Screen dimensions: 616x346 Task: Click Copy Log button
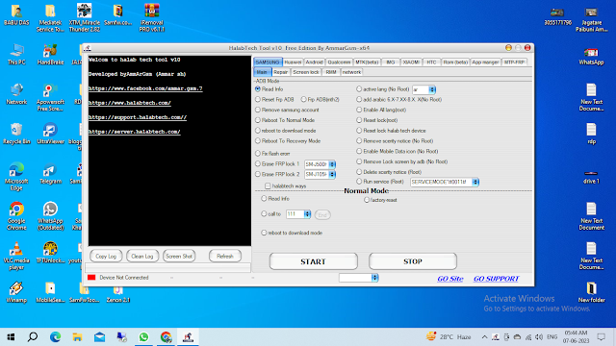click(x=106, y=257)
